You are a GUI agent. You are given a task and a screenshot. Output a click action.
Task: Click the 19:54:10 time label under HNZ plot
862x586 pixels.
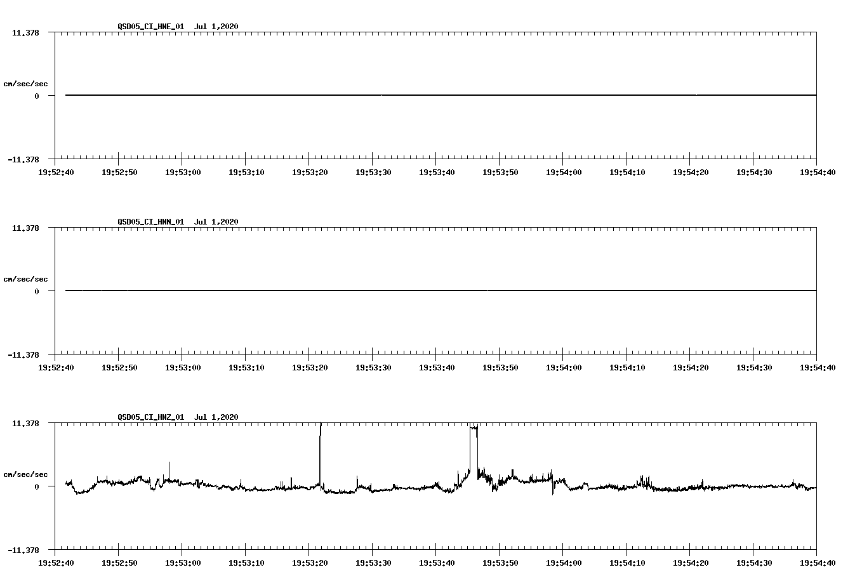[627, 563]
